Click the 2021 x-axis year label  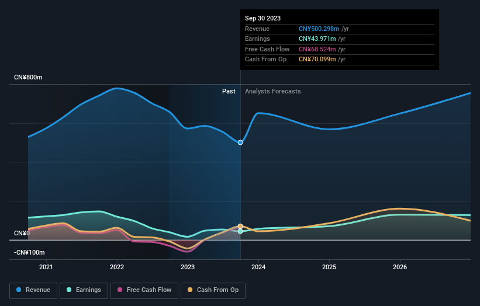46,267
